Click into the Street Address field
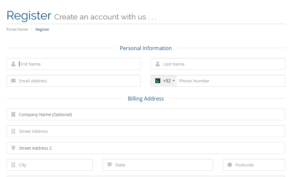Image resolution: width=297 pixels, height=177 pixels. pyautogui.click(x=146, y=131)
